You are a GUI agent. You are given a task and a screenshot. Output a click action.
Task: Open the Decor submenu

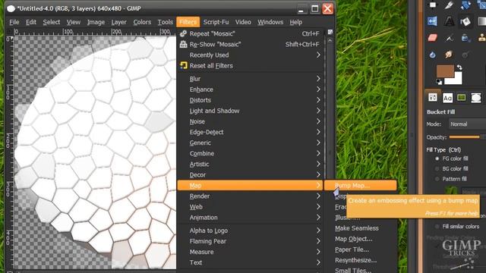(x=251, y=175)
